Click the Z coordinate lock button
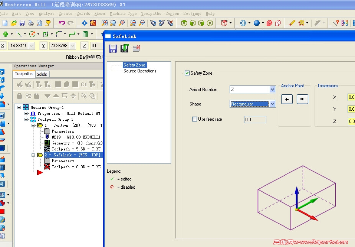This screenshot has height=247, width=355. click(84, 46)
